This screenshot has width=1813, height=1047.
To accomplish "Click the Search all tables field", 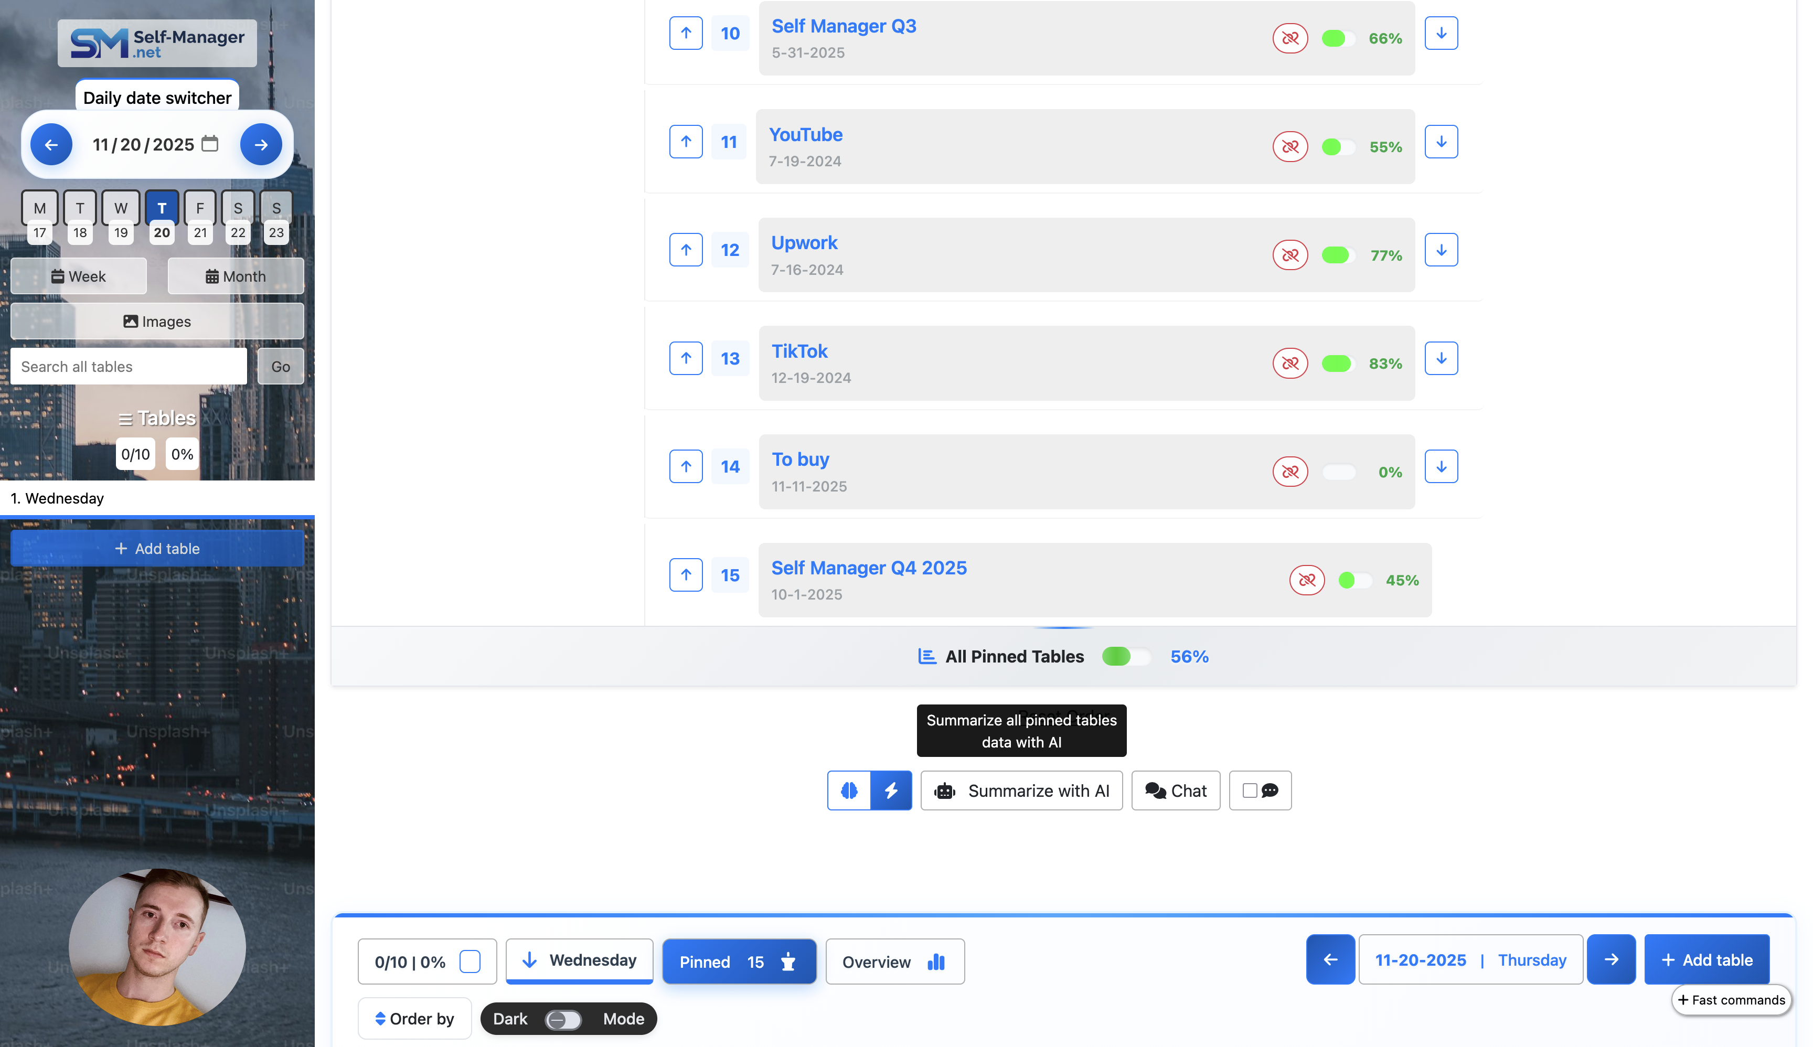I will pos(129,367).
